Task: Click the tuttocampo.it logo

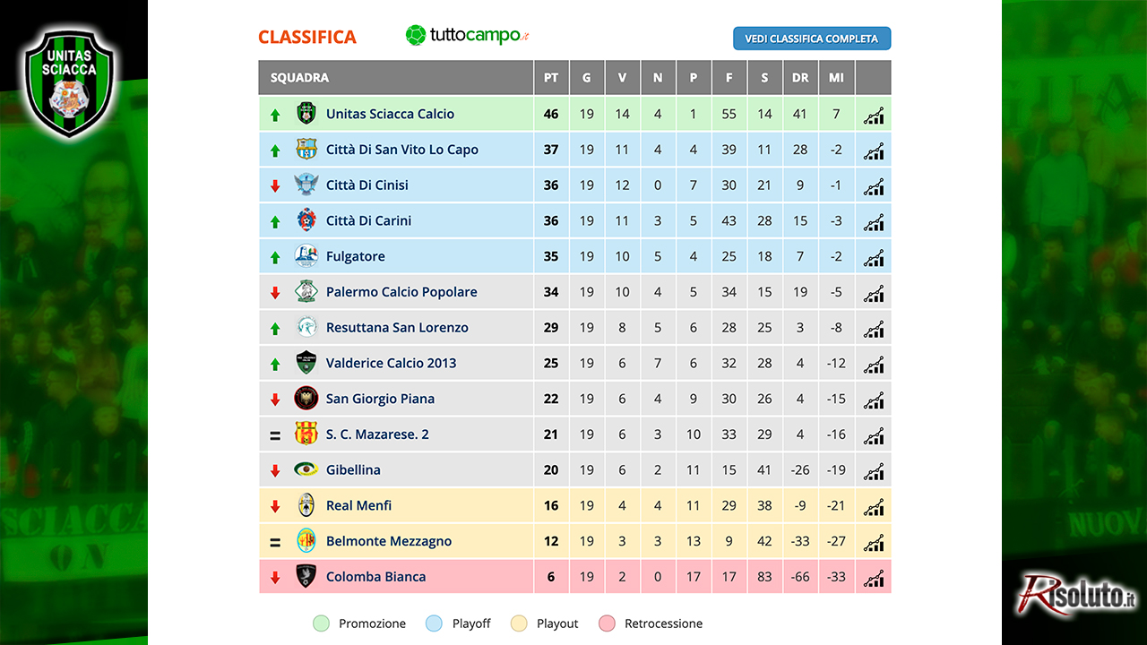Action: 468,36
